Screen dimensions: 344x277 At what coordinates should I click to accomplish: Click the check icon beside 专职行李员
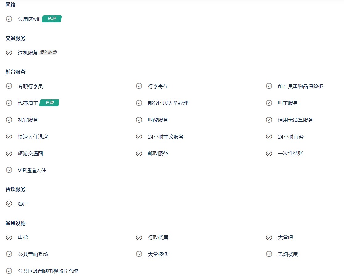coord(9,86)
